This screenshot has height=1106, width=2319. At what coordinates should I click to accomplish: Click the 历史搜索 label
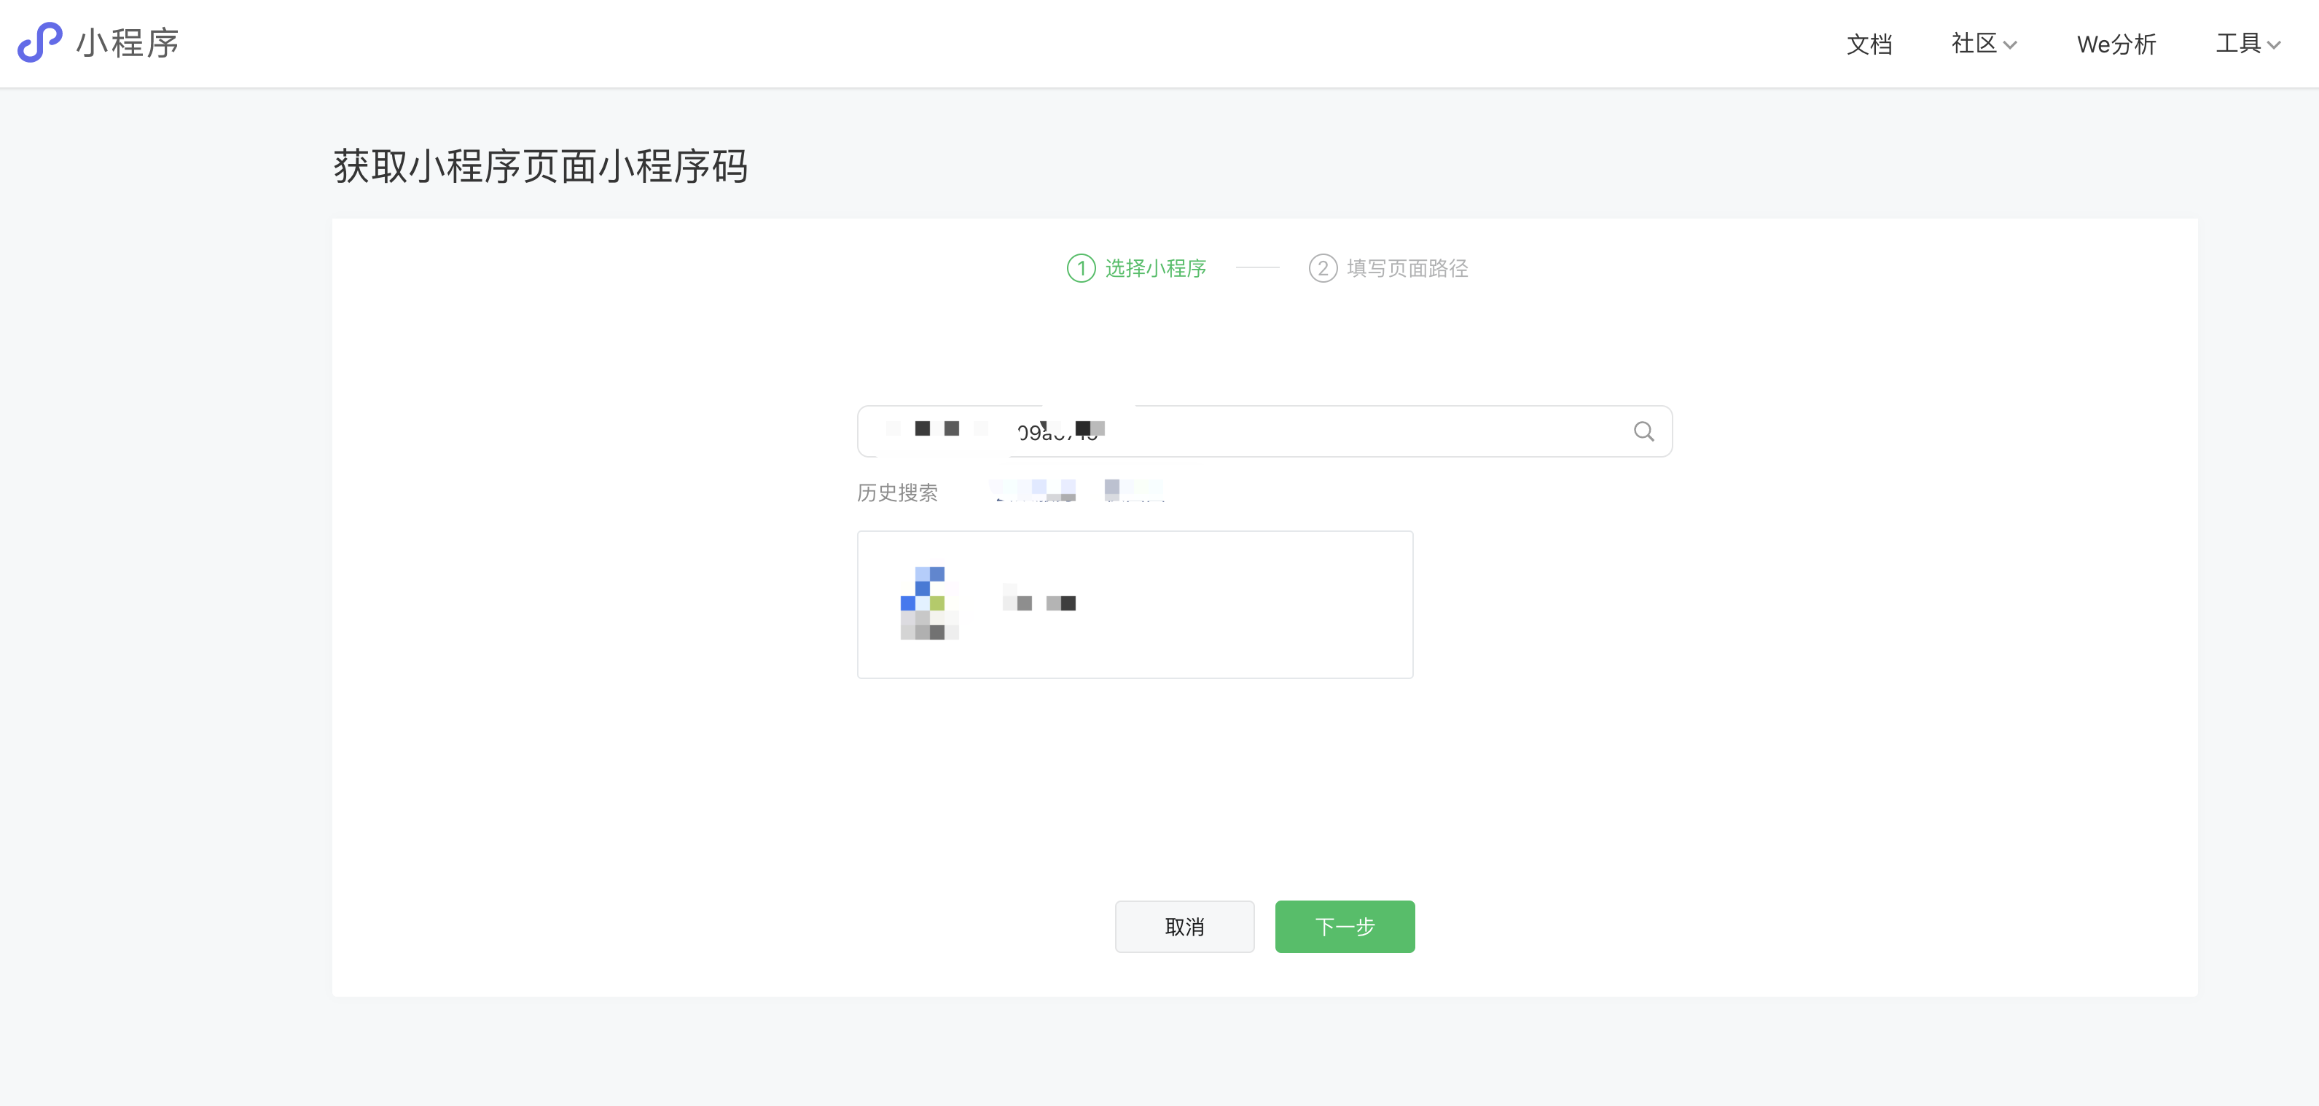click(896, 493)
